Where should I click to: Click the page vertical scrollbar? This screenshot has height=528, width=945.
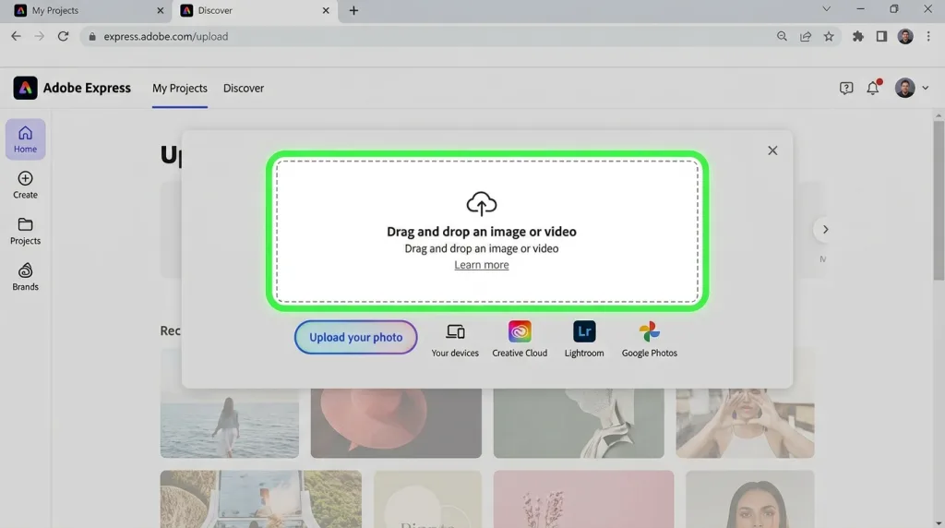[939, 198]
